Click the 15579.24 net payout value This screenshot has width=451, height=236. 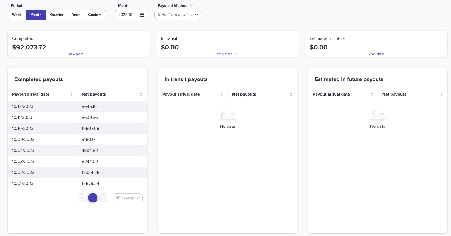click(x=90, y=184)
